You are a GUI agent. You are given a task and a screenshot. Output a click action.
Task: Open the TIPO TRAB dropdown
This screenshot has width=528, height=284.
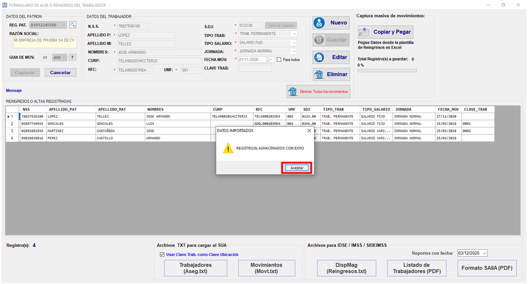pyautogui.click(x=294, y=34)
